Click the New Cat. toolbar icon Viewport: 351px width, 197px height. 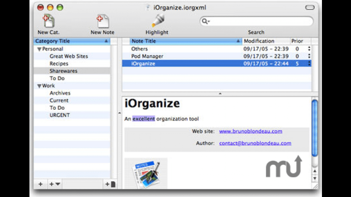(x=48, y=21)
